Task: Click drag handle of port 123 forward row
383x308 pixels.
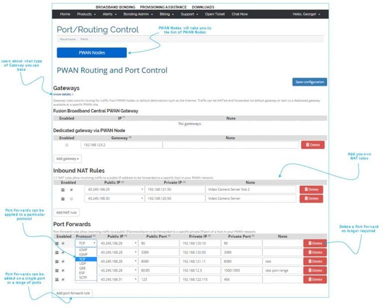Action: click(57, 280)
